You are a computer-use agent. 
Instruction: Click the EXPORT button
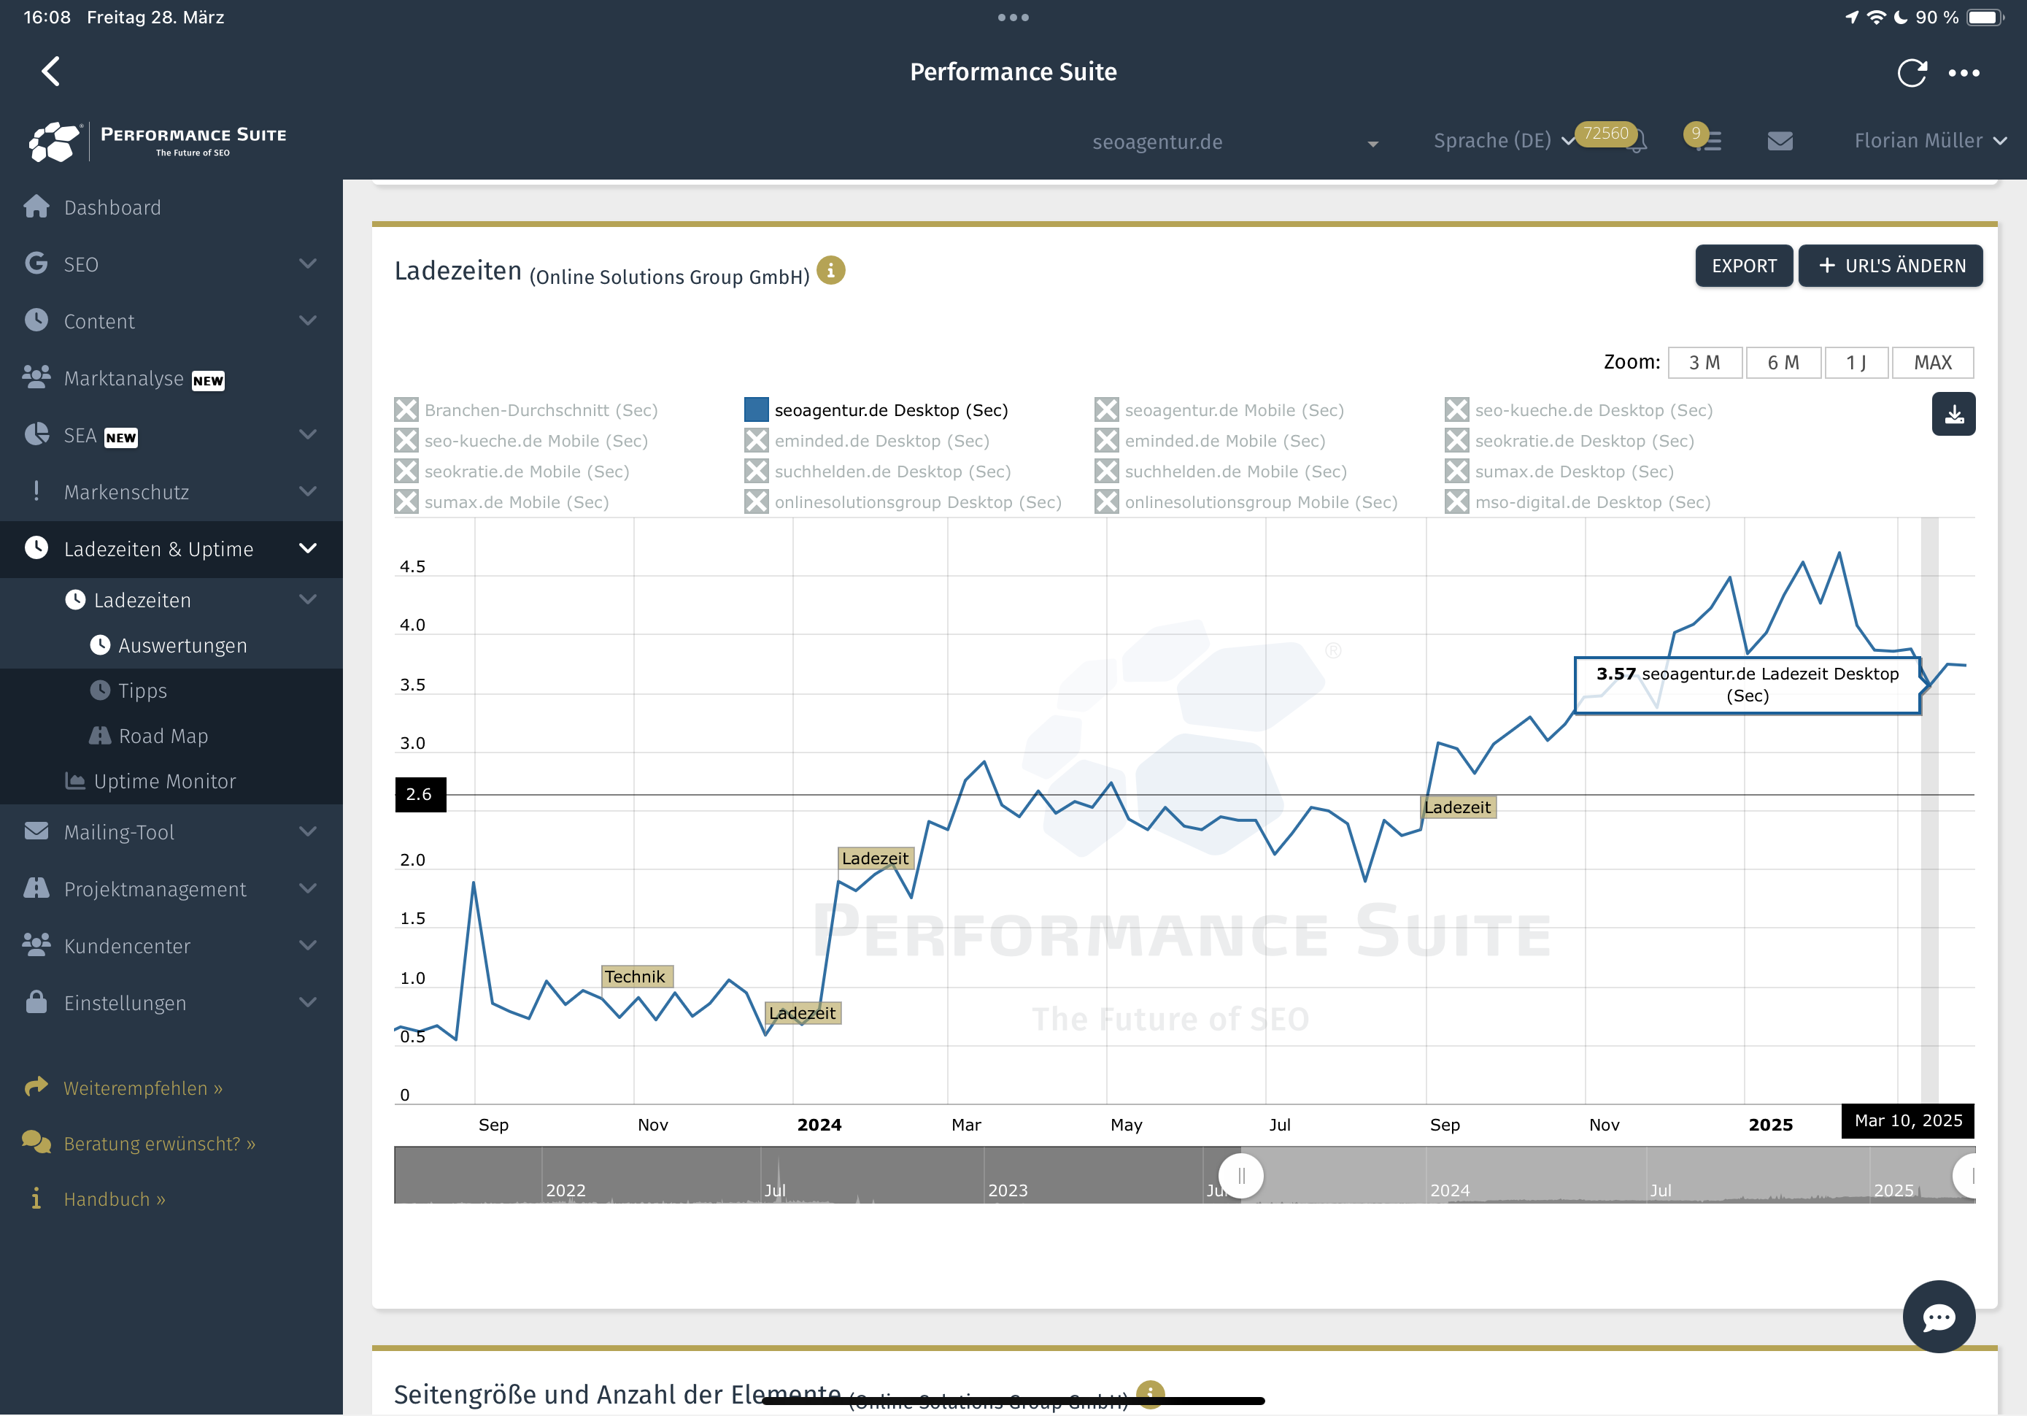coord(1744,266)
